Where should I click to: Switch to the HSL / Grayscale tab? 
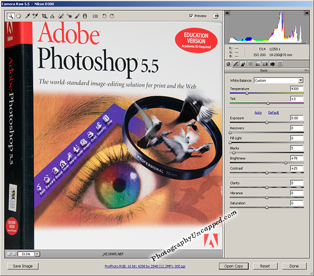[x=250, y=64]
